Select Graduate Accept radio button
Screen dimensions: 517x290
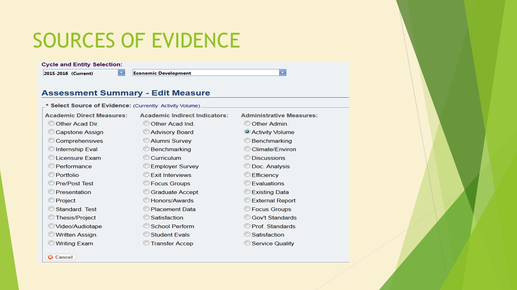pos(146,192)
